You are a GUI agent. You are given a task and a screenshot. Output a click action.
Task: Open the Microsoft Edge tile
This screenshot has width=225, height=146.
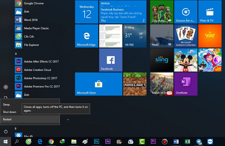(x=87, y=36)
